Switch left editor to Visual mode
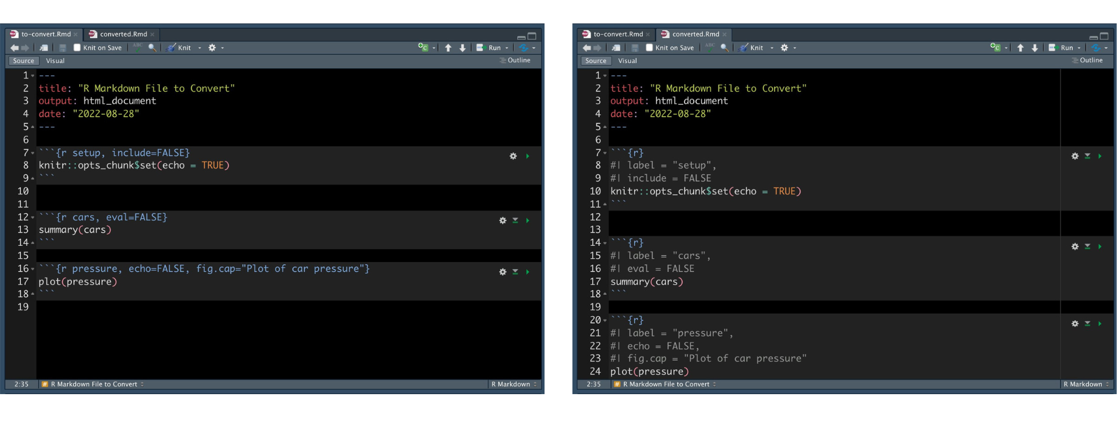Image resolution: width=1117 pixels, height=422 pixels. 55,60
